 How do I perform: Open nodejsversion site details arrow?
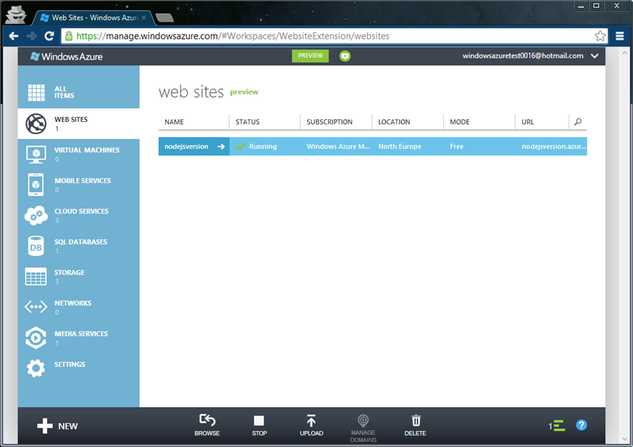click(x=221, y=147)
